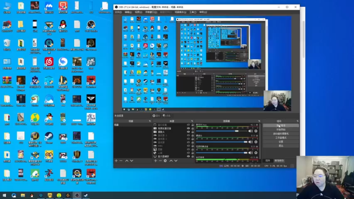Open the NetEase Cloud Music red desktop icon
This screenshot has height=199, width=354.
coord(49,63)
